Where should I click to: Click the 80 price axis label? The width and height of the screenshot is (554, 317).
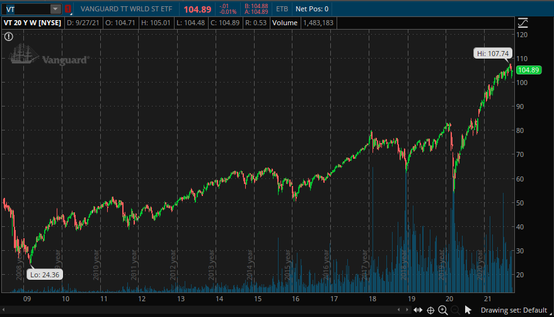pyautogui.click(x=520, y=130)
